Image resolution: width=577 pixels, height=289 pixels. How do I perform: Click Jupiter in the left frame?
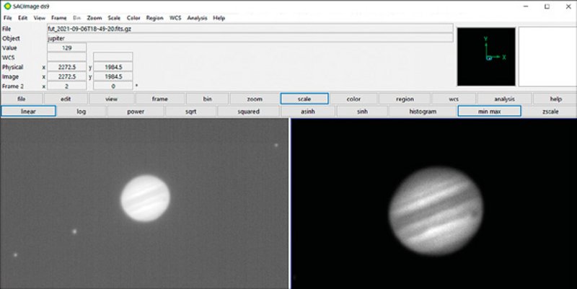(x=145, y=199)
